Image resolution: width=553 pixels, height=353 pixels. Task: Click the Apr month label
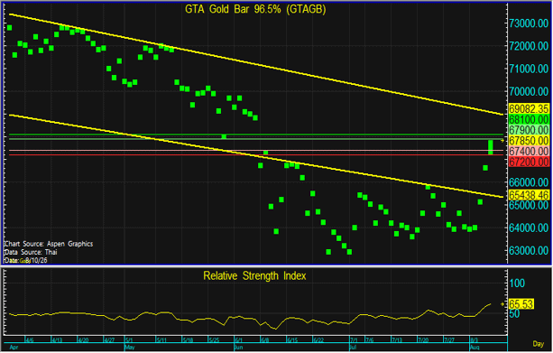coord(14,348)
